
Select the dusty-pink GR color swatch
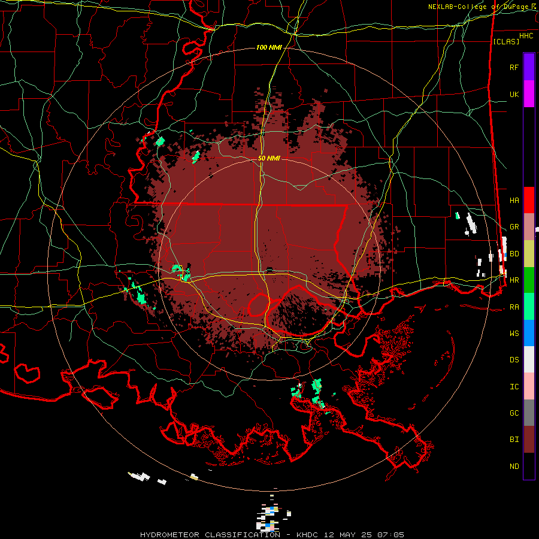pos(529,227)
